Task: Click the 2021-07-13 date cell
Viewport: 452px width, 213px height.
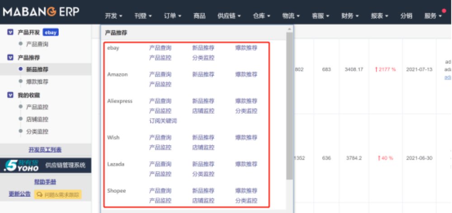Action: [x=419, y=70]
